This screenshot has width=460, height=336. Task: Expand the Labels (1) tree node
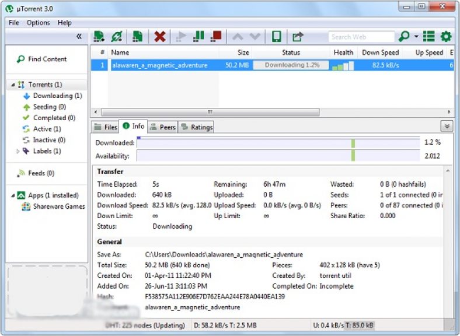click(18, 151)
